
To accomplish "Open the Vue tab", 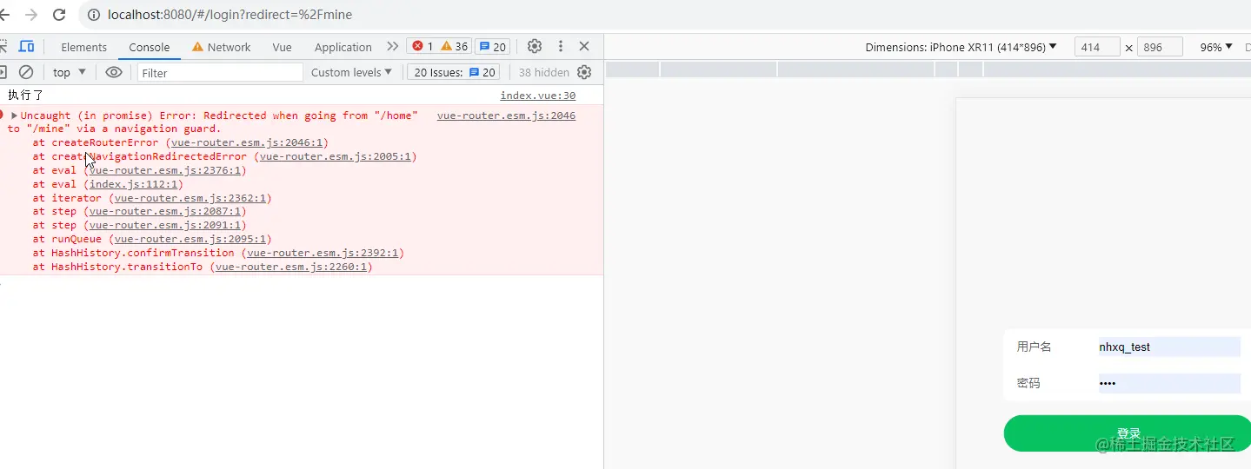I will [282, 47].
